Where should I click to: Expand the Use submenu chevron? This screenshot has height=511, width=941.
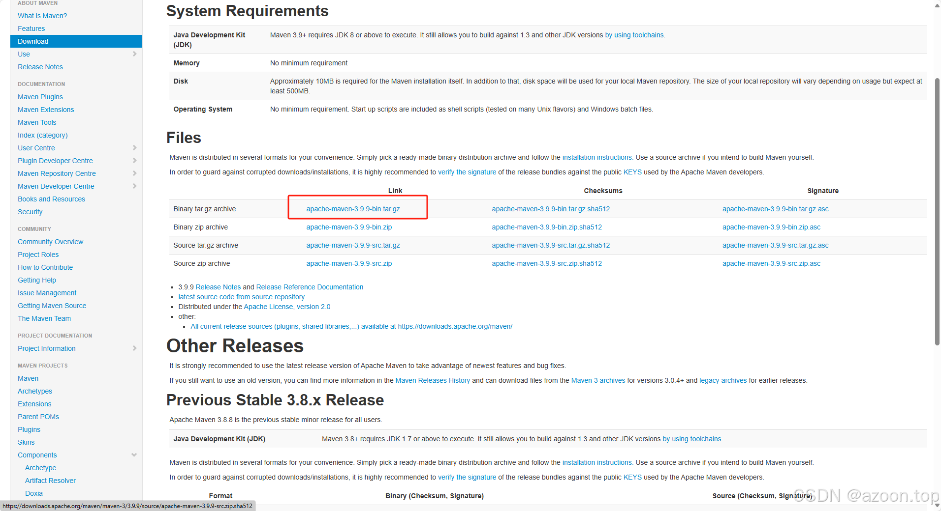tap(134, 54)
